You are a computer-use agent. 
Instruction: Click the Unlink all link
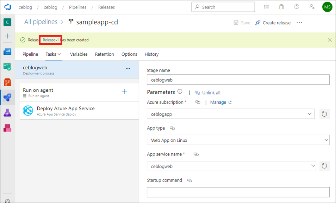click(x=207, y=93)
